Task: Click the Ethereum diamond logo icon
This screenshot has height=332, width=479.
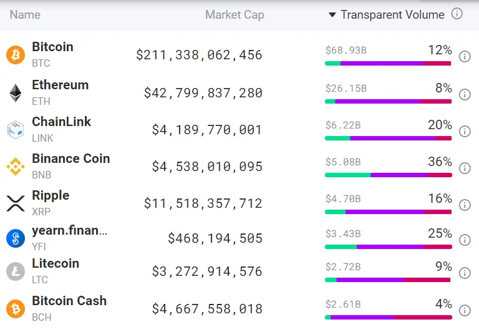Action: tap(15, 93)
